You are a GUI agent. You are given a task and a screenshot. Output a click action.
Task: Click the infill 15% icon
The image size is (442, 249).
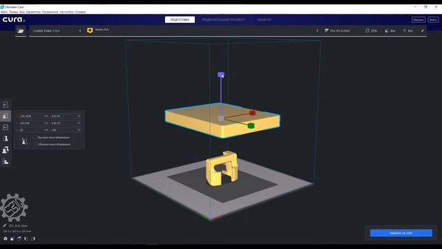click(x=367, y=30)
